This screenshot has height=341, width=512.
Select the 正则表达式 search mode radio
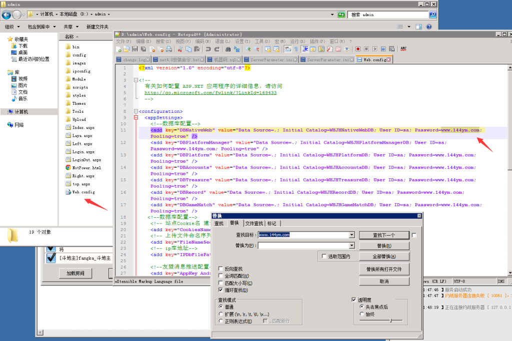[x=221, y=321]
